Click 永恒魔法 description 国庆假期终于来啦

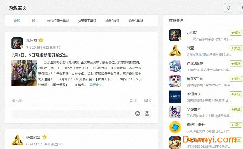click(x=209, y=101)
